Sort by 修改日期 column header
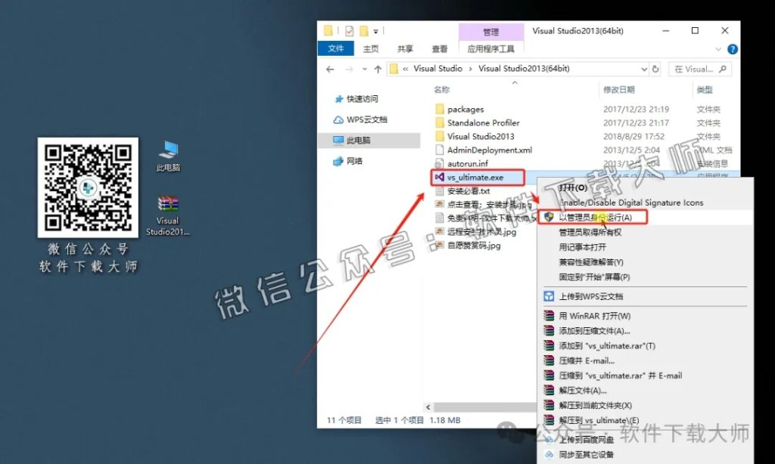Viewport: 775px width, 464px height. [619, 90]
